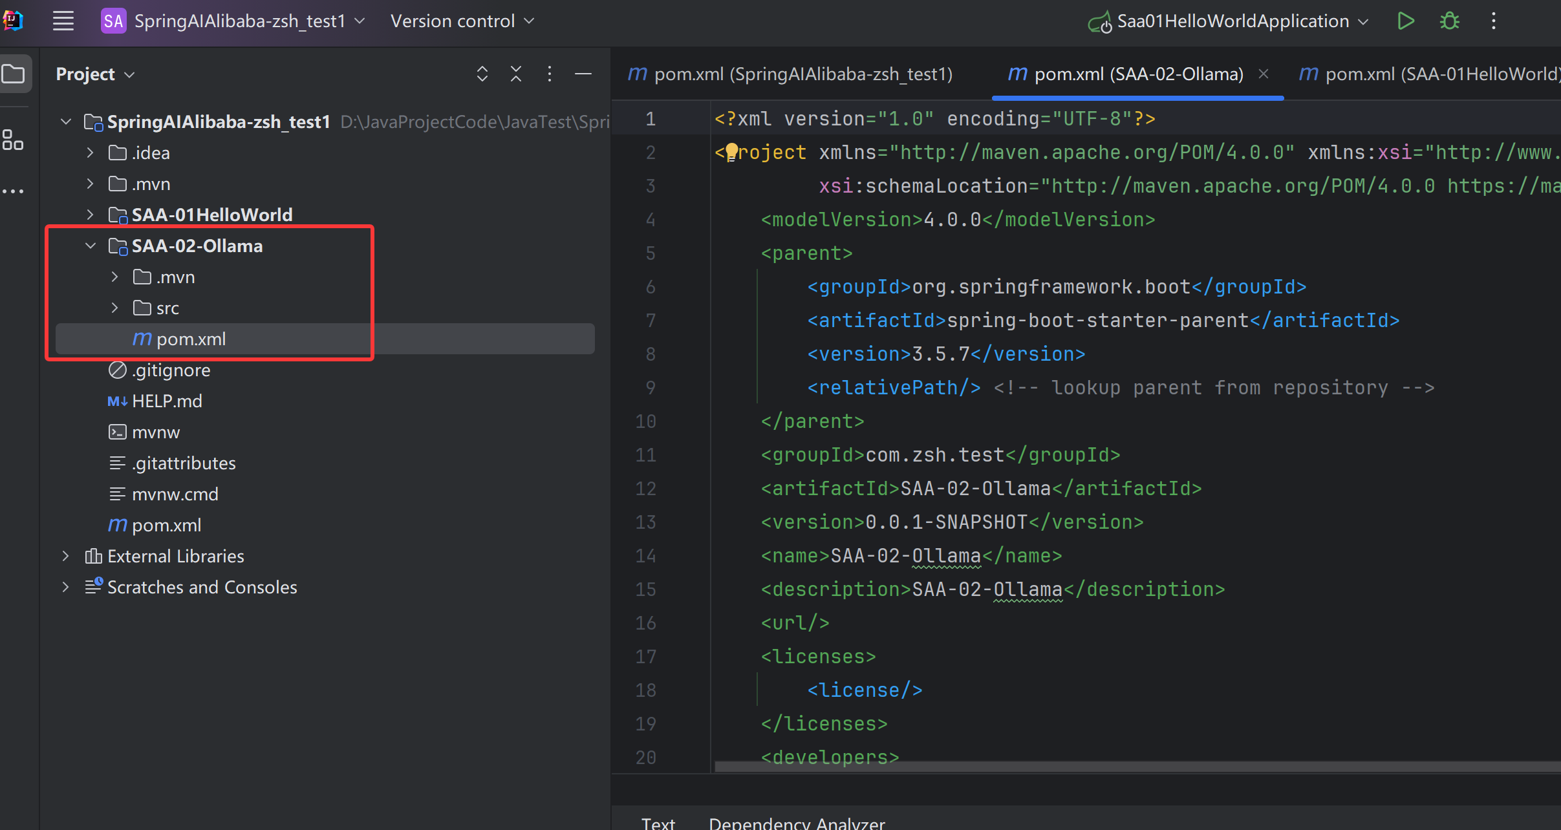Image resolution: width=1561 pixels, height=830 pixels.
Task: Collapse the SAA-02-Ollama module node
Action: click(x=91, y=246)
